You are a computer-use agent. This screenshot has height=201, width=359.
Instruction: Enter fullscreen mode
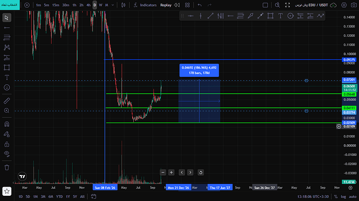coord(287,5)
